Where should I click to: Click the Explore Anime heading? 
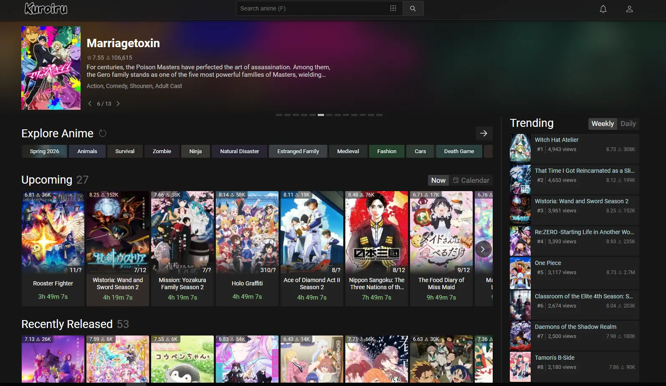pos(57,134)
